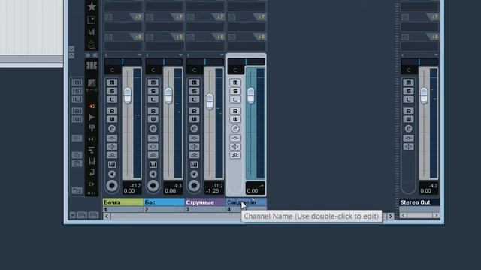Image resolution: width=481 pixels, height=270 pixels.
Task: Bypass EQ on the Сайдчейн channel
Action: (x=235, y=147)
